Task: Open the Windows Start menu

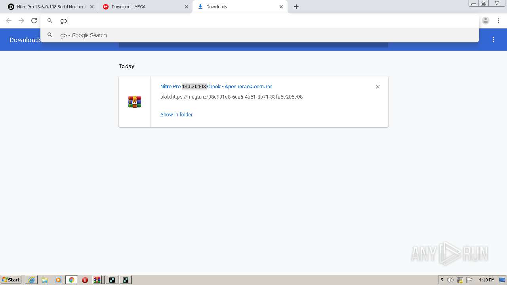Action: (11, 280)
